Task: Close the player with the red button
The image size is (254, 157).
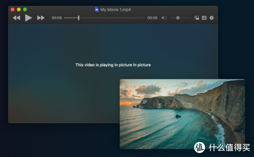Action: click(x=13, y=10)
